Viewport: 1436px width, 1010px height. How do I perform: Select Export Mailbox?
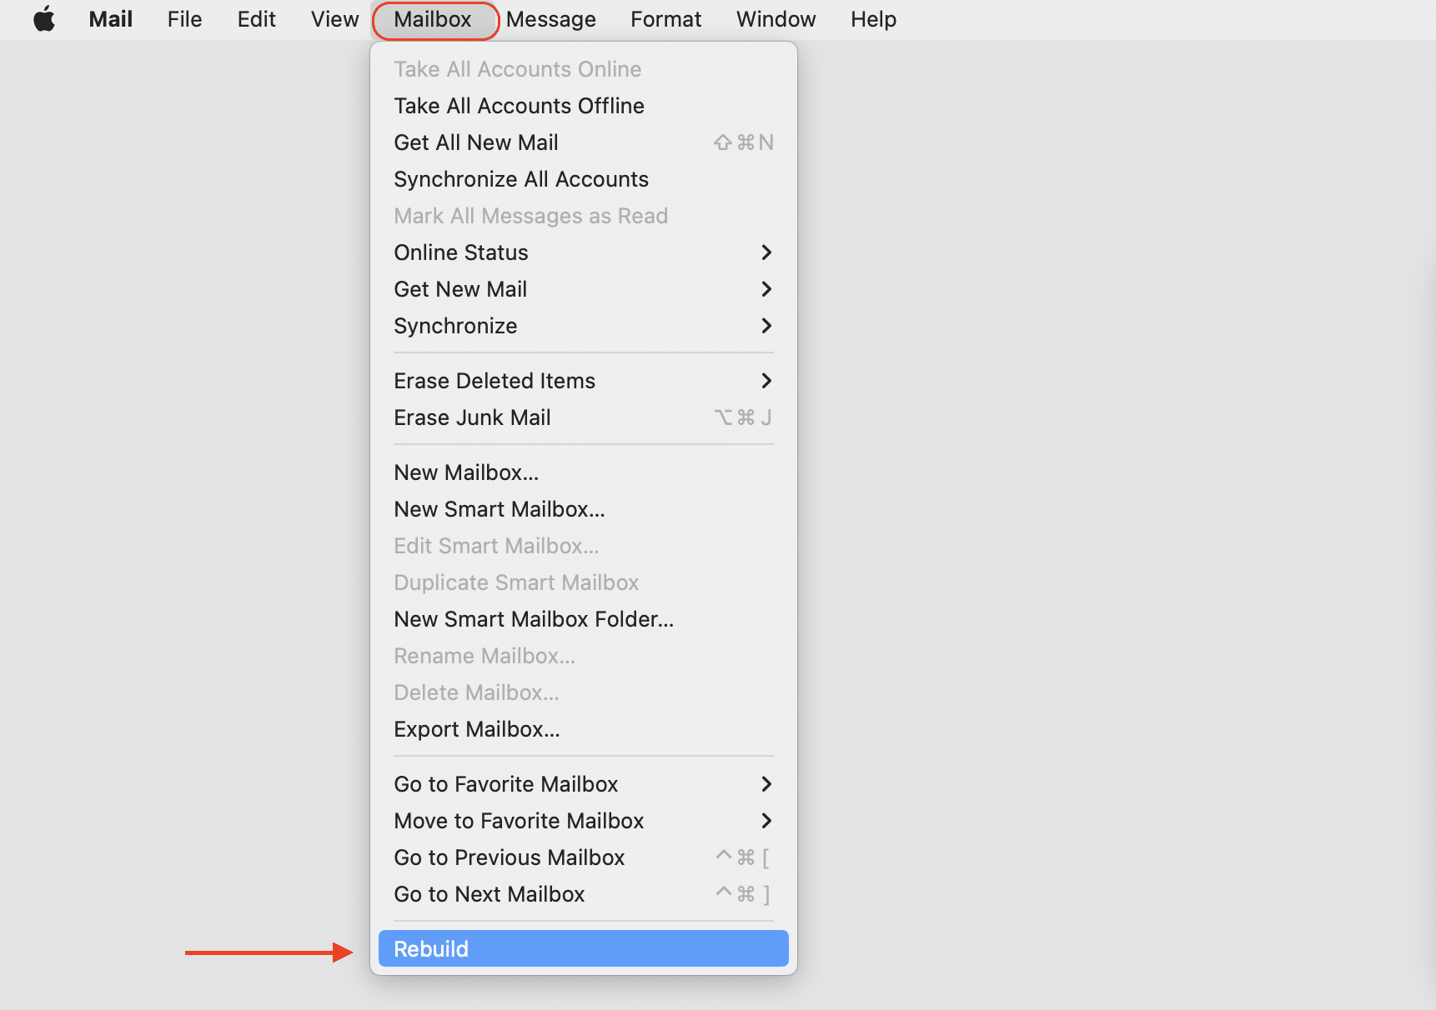[477, 728]
